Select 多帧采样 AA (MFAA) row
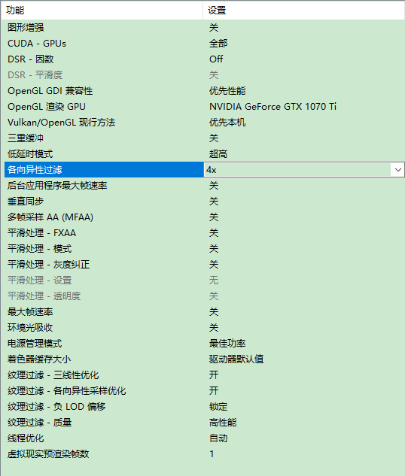The image size is (405, 476). pyautogui.click(x=203, y=217)
